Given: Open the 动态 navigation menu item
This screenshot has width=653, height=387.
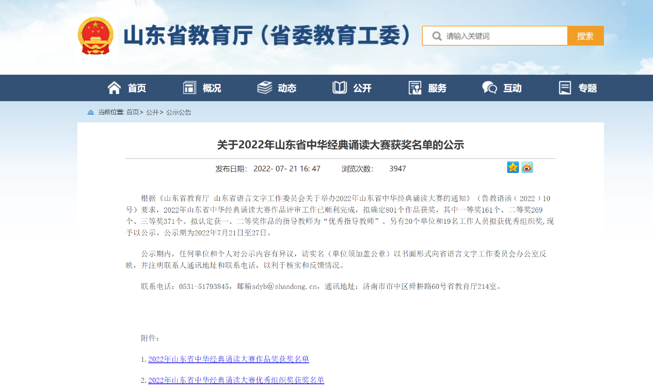Looking at the screenshot, I should click(286, 88).
